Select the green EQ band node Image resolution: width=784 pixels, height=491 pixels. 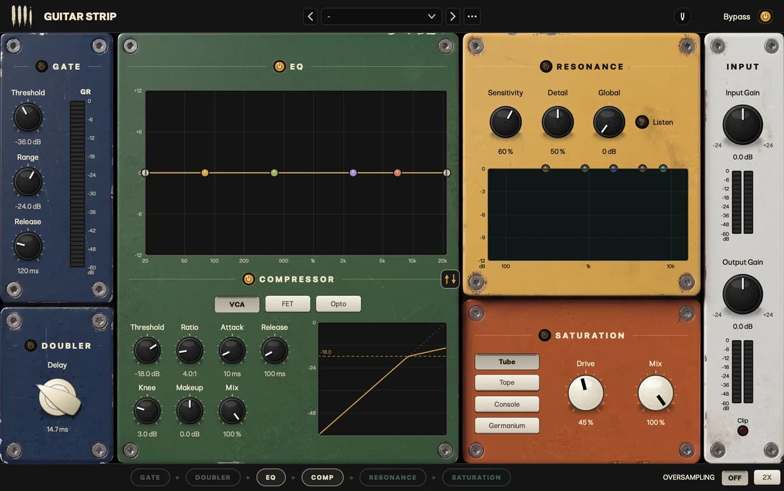tap(274, 173)
